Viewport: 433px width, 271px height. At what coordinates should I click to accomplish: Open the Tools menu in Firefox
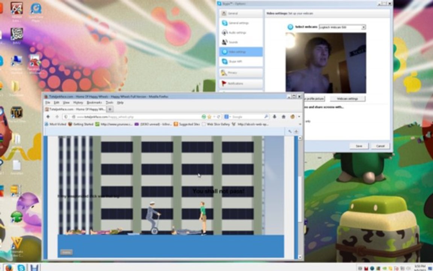pyautogui.click(x=109, y=103)
